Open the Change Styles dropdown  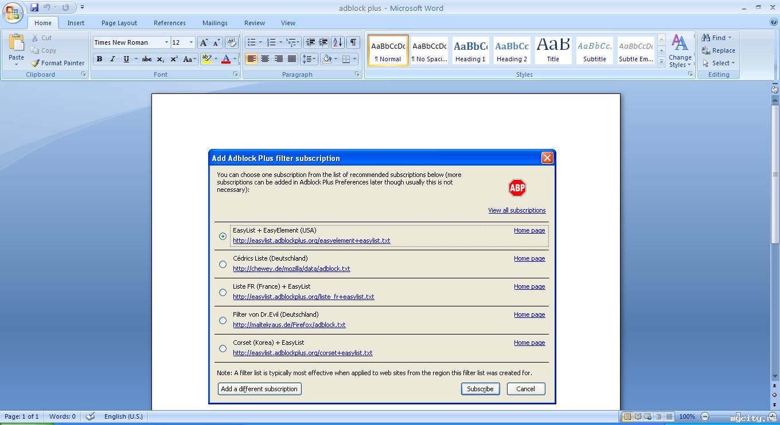pos(680,52)
